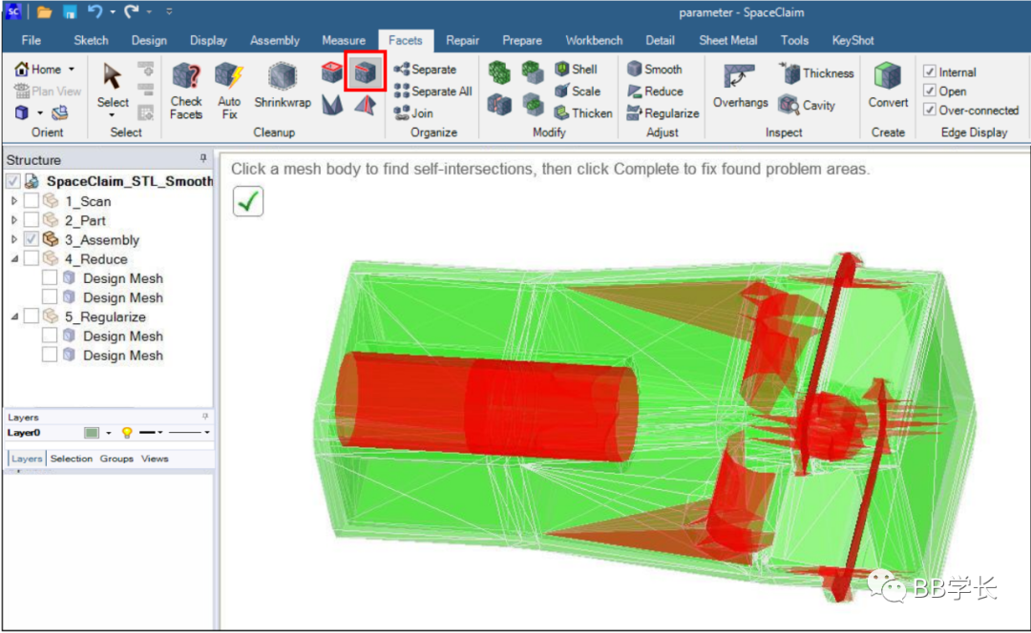Toggle visibility checkbox of 2_Part
The width and height of the screenshot is (1031, 633).
tap(31, 218)
